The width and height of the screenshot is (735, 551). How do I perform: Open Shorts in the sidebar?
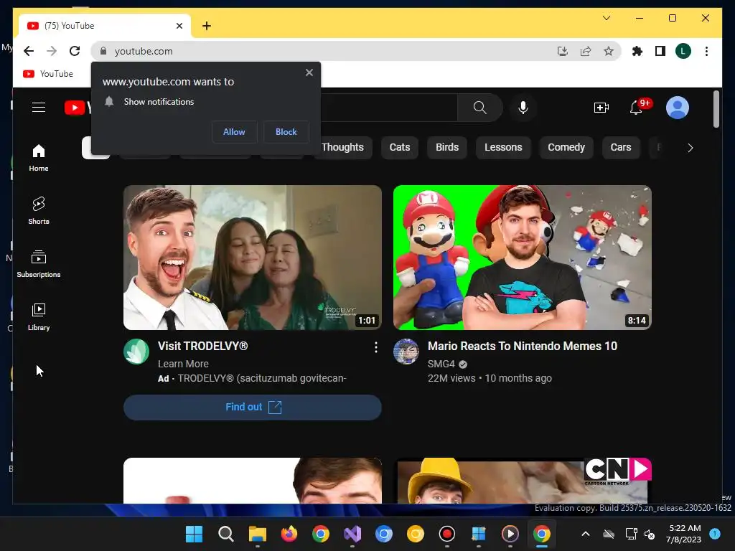coord(39,211)
